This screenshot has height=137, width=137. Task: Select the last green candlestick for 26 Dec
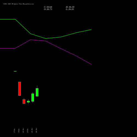[x=37, y=92]
